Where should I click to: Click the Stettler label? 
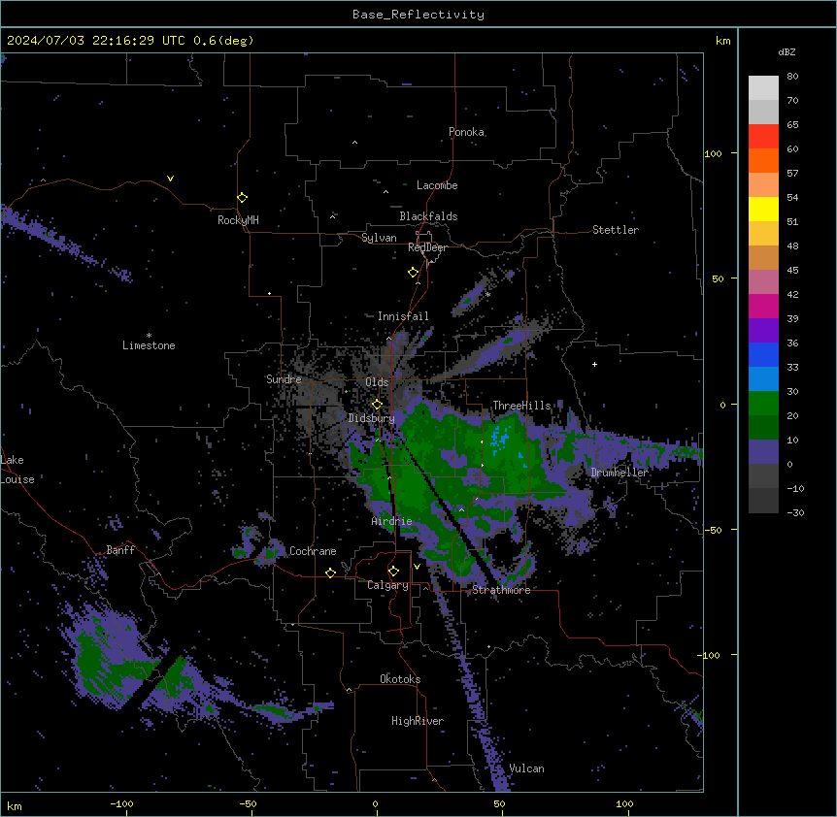pos(616,230)
